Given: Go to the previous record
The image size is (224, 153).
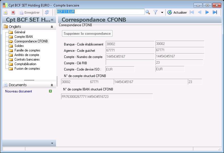Looking at the screenshot, I should pos(199,12).
